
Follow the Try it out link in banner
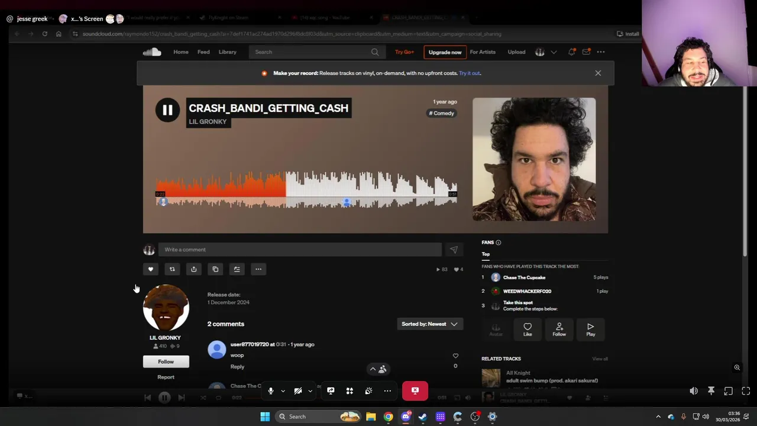(x=470, y=73)
